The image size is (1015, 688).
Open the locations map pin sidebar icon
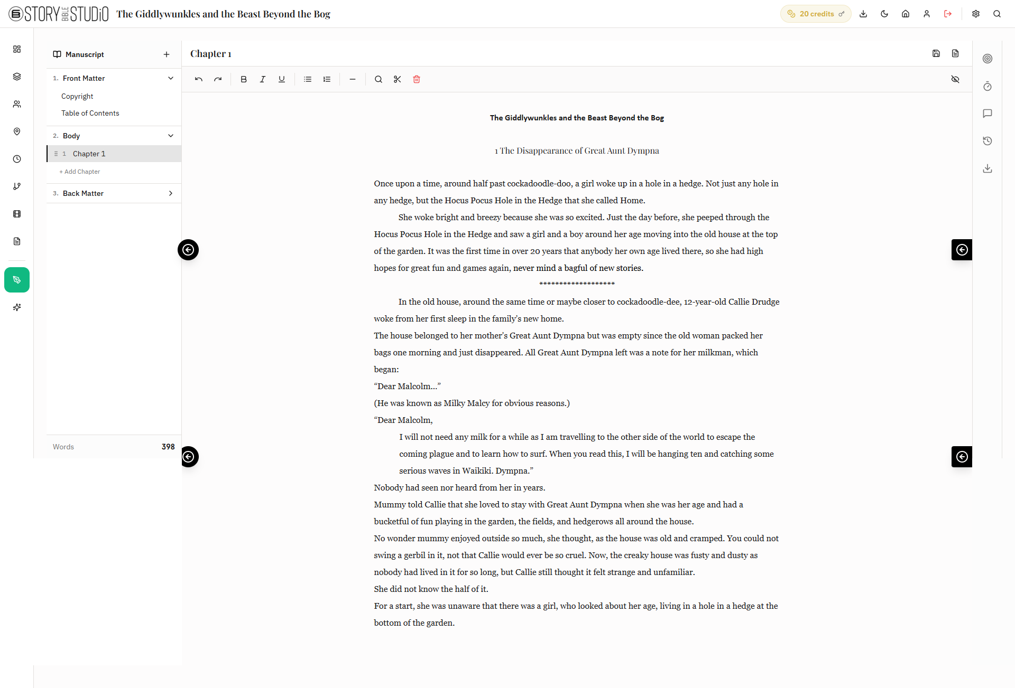(x=17, y=131)
